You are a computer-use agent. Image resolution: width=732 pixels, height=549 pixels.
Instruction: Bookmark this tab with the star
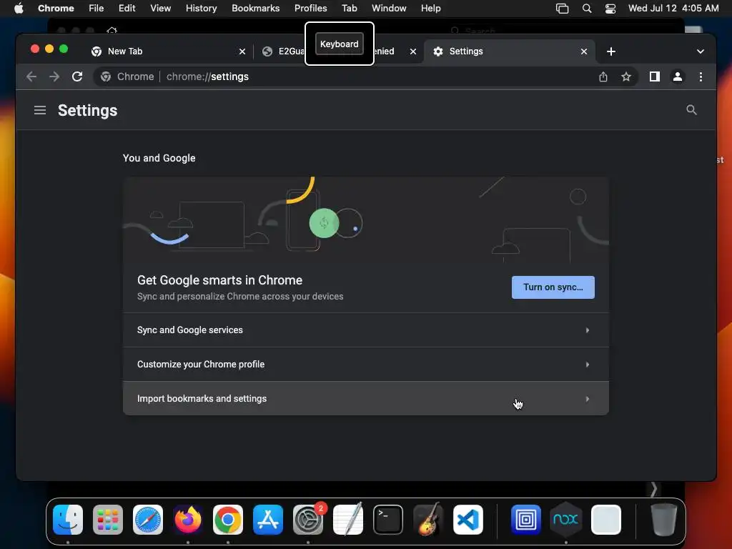[x=626, y=76]
